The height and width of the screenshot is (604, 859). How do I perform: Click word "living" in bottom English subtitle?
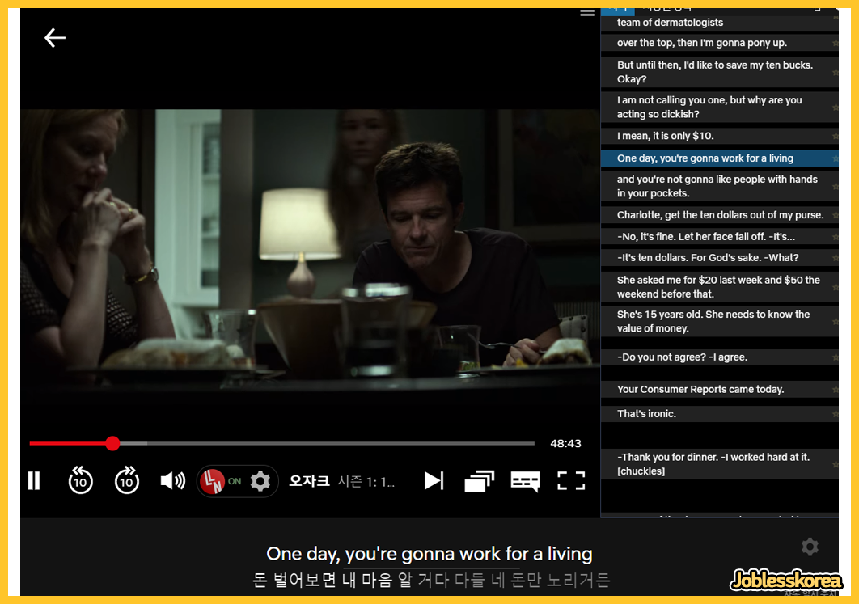pos(569,554)
